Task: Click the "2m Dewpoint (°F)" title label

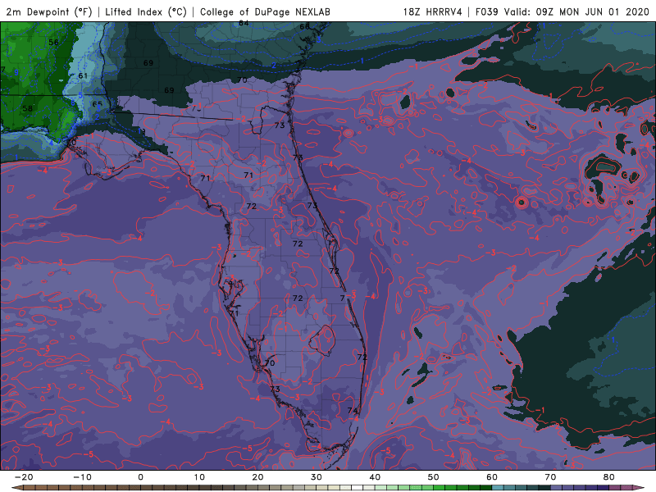Action: tap(49, 11)
